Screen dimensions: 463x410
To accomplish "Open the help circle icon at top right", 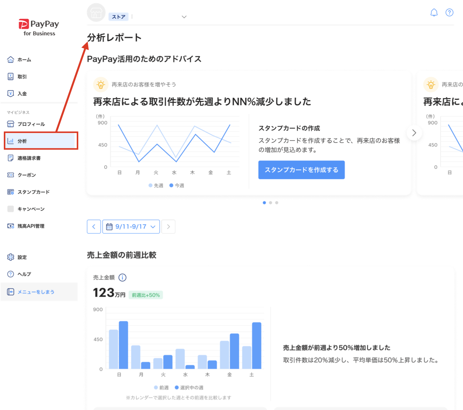I will click(450, 13).
